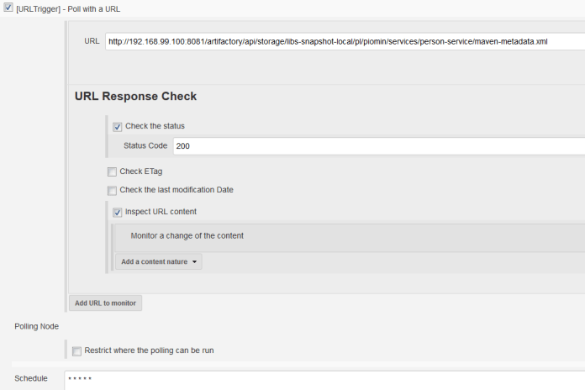Select the Monitor a change of the content row
The width and height of the screenshot is (585, 390).
point(187,236)
